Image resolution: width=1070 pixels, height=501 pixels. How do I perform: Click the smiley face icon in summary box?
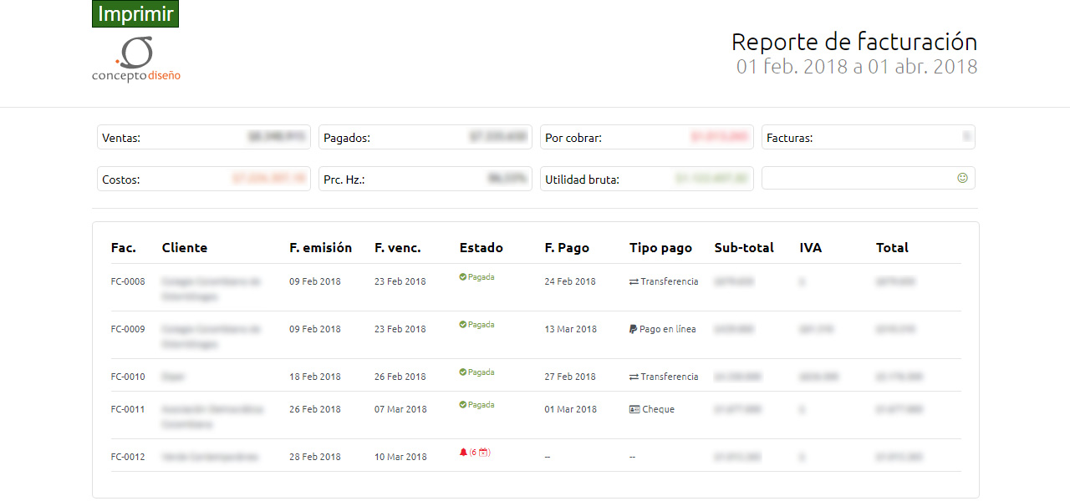[962, 178]
